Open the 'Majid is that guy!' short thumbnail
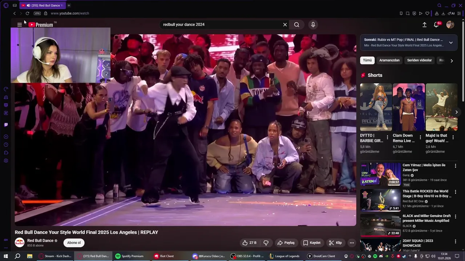Screen dimensions: 465x261 441,107
